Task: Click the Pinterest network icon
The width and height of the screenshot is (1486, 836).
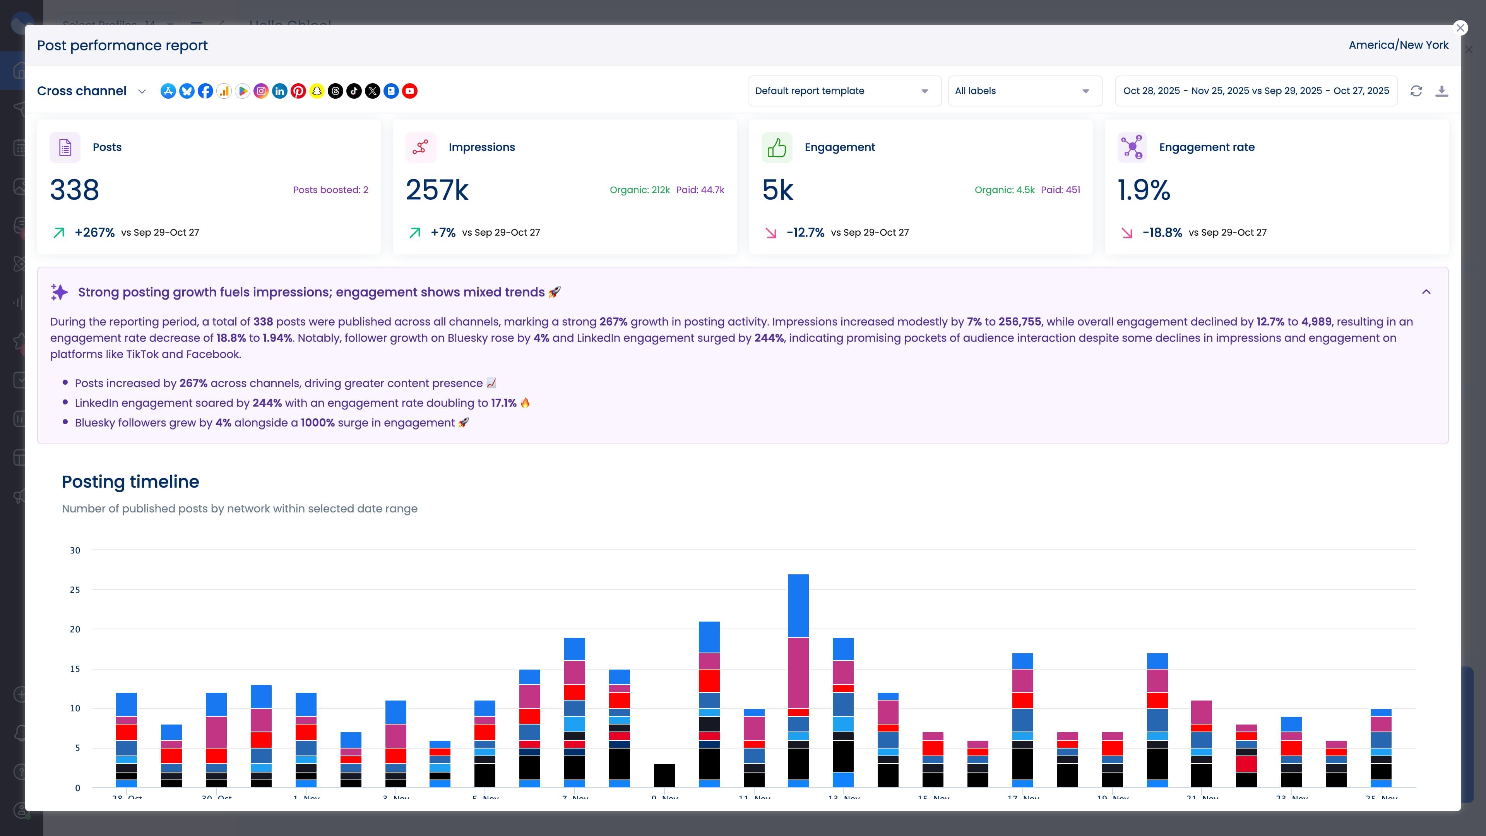Action: coord(298,91)
